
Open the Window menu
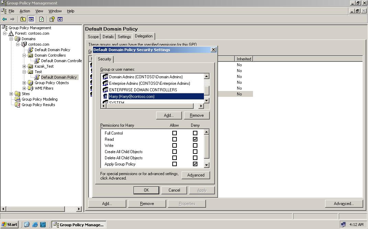point(55,11)
